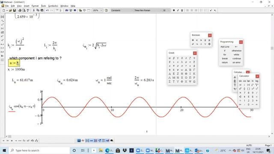Insert greater-than-or-equal operator from Boolean palette
274x154 pixels.
tap(209, 40)
